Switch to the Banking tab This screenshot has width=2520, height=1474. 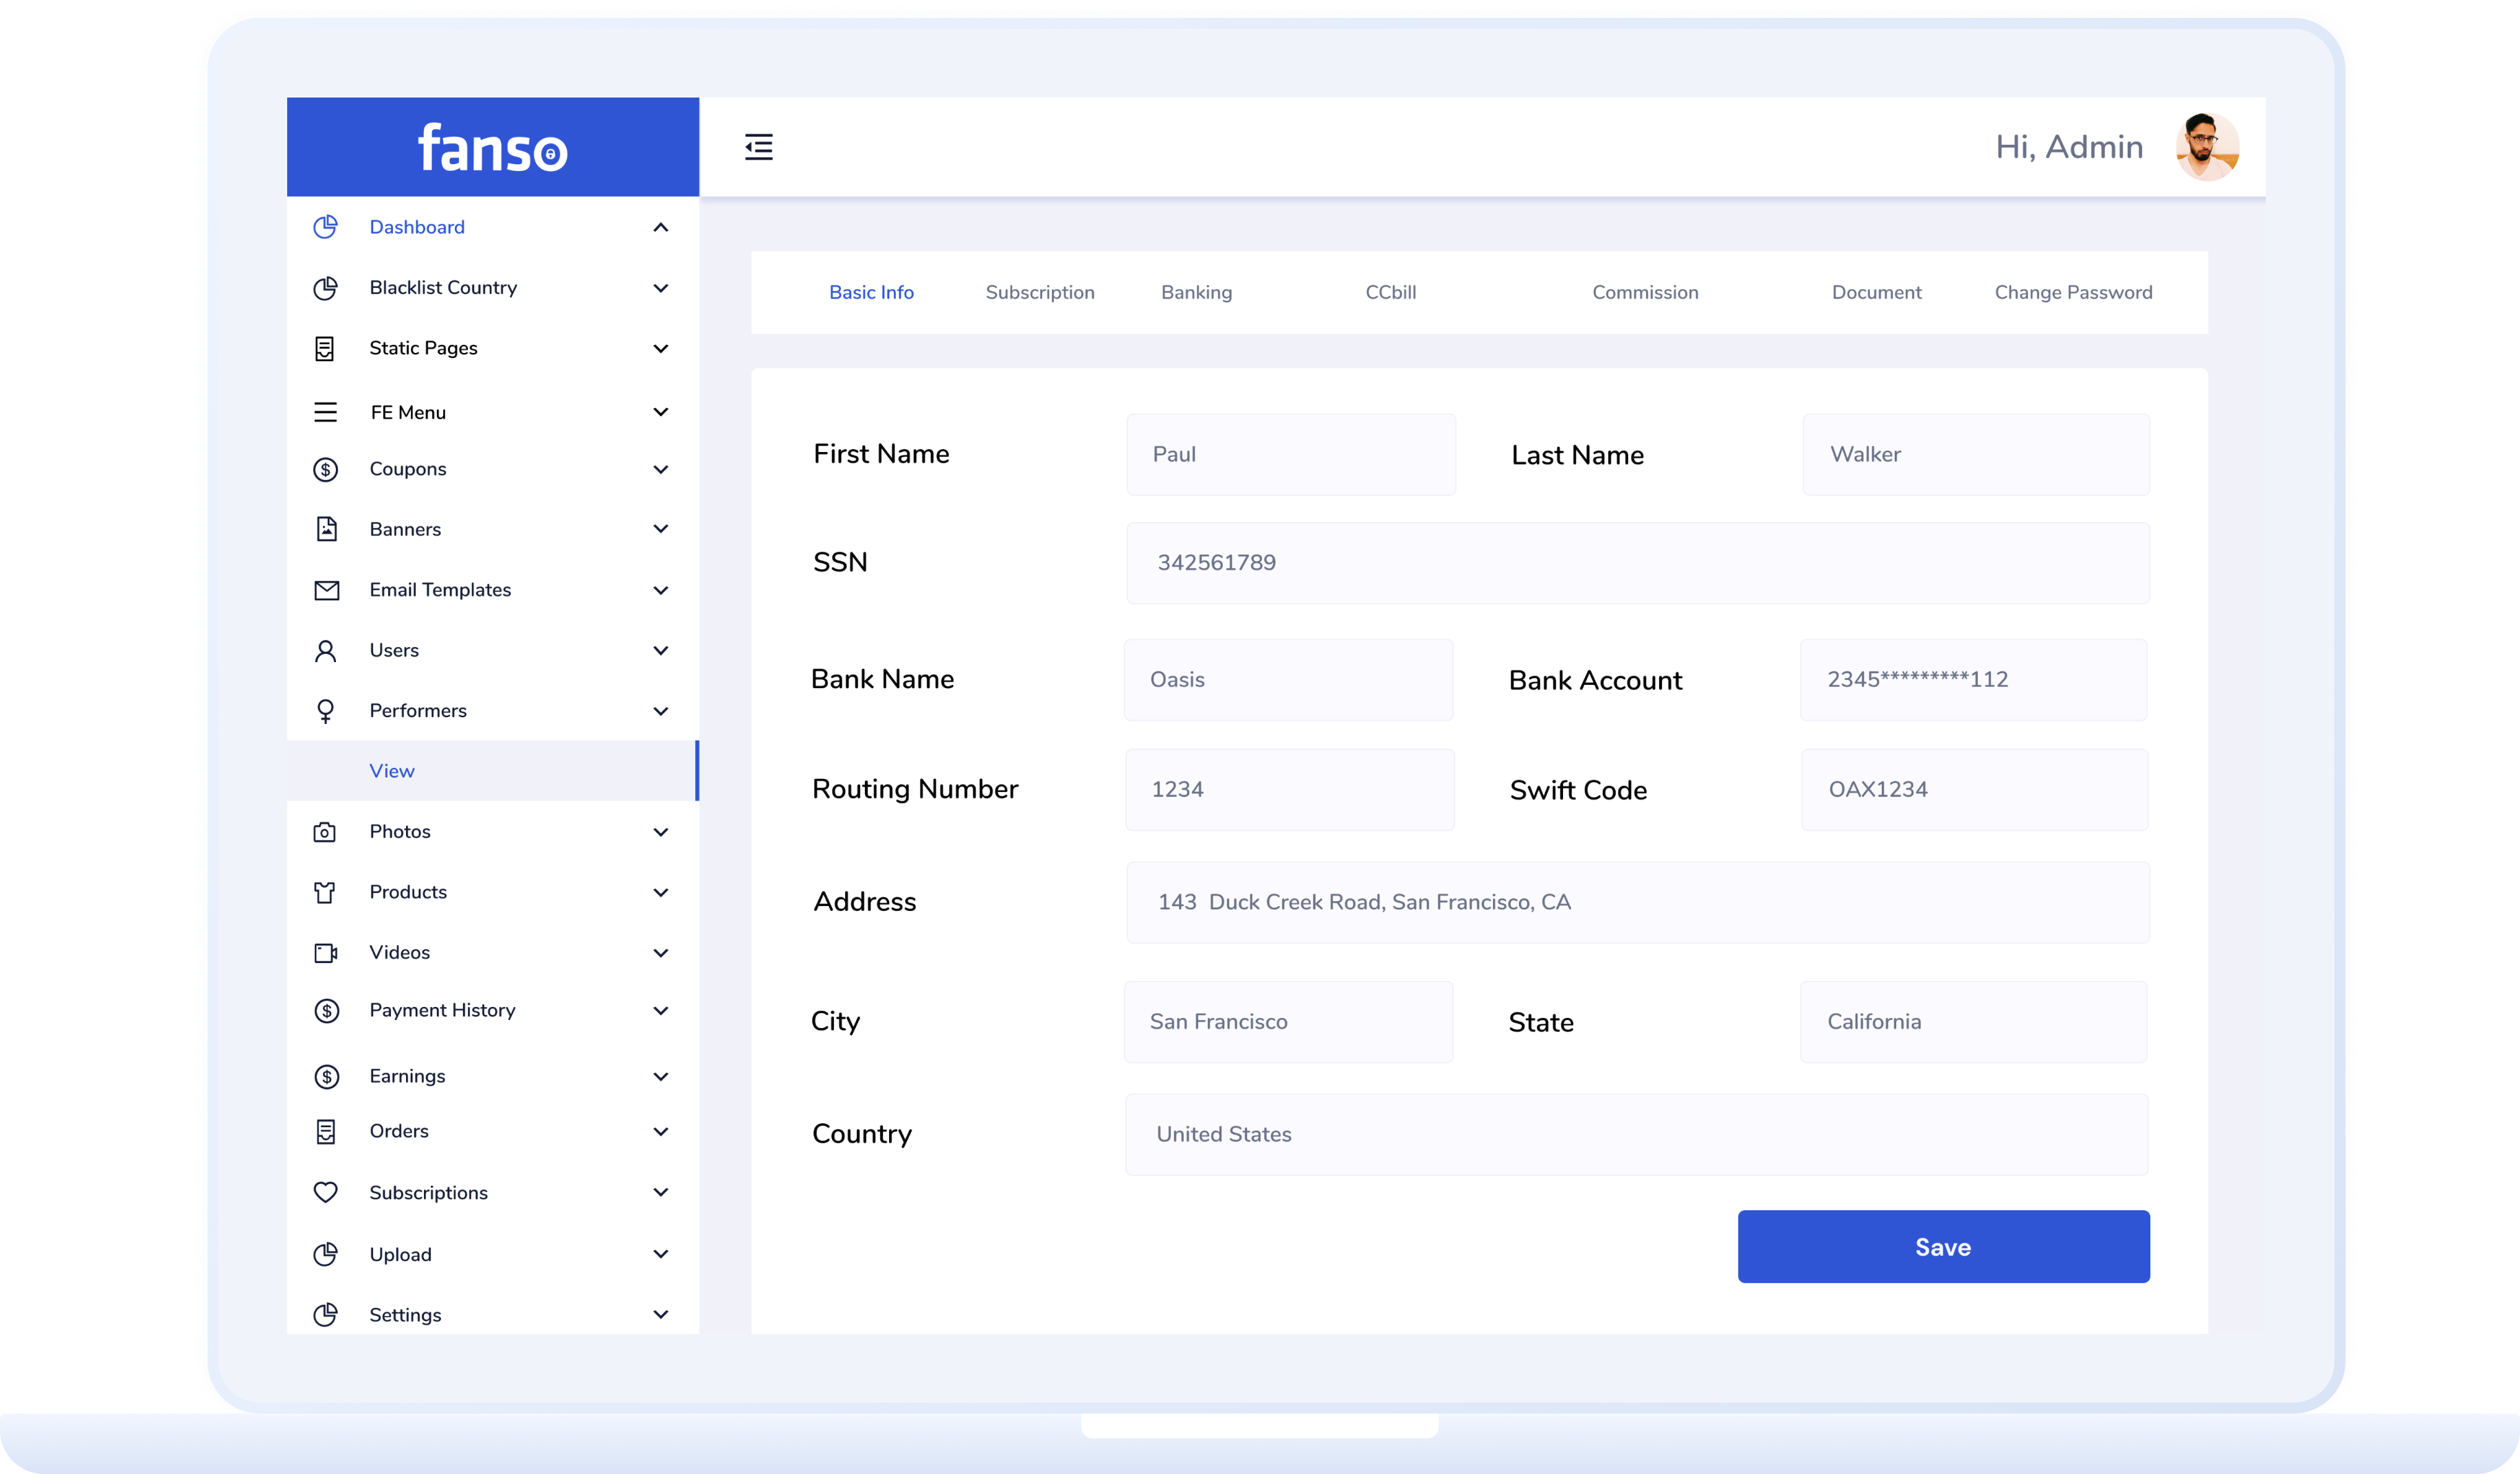pos(1196,292)
